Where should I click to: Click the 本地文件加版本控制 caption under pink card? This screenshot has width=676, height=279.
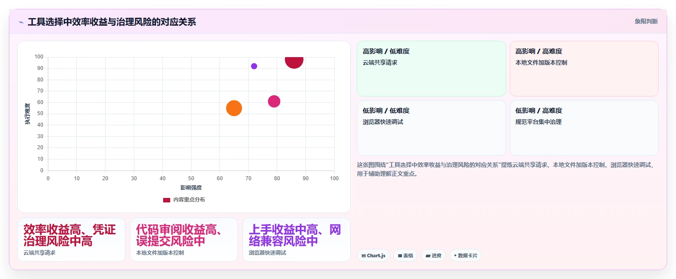pyautogui.click(x=160, y=253)
